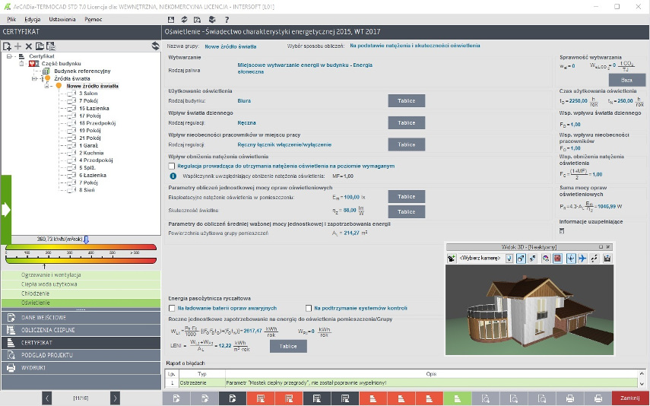The height and width of the screenshot is (406, 650).
Task: Click the Baza button
Action: pyautogui.click(x=626, y=80)
